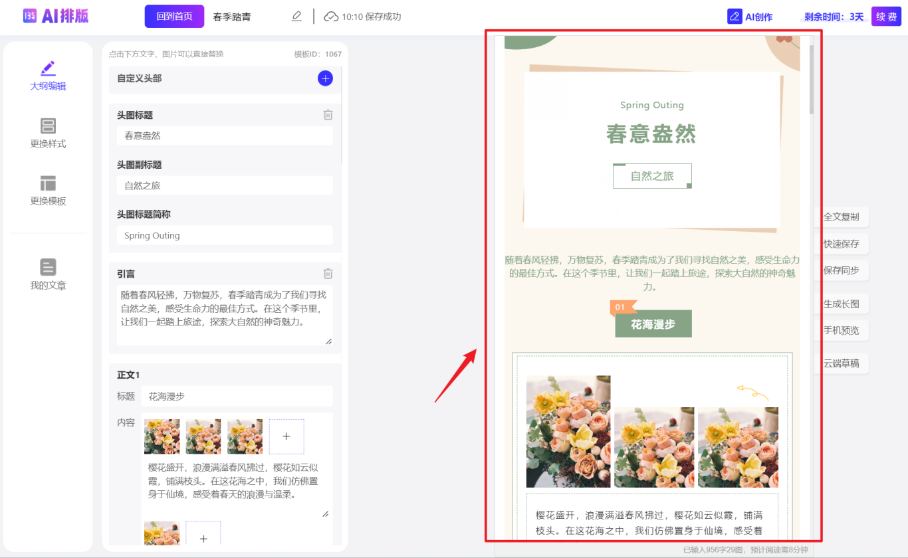Viewport: 908px width, 558px height.
Task: Open 更换模板 template switcher in sidebar
Action: coord(48,191)
